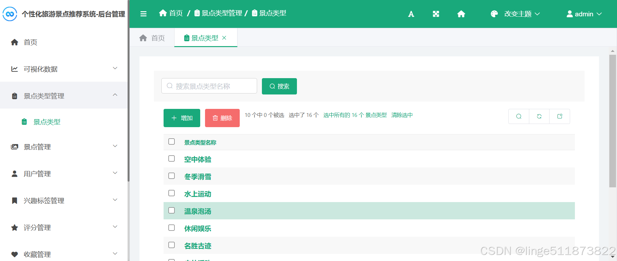Viewport: 617px width, 261px height.
Task: Click the 水上运动 type name
Action: click(x=198, y=194)
